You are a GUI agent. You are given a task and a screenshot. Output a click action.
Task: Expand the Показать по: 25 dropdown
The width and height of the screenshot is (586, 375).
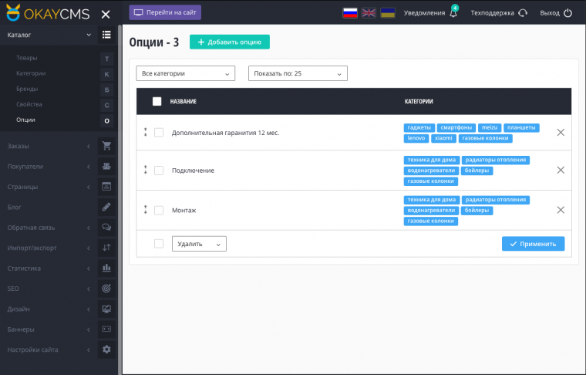pyautogui.click(x=298, y=73)
